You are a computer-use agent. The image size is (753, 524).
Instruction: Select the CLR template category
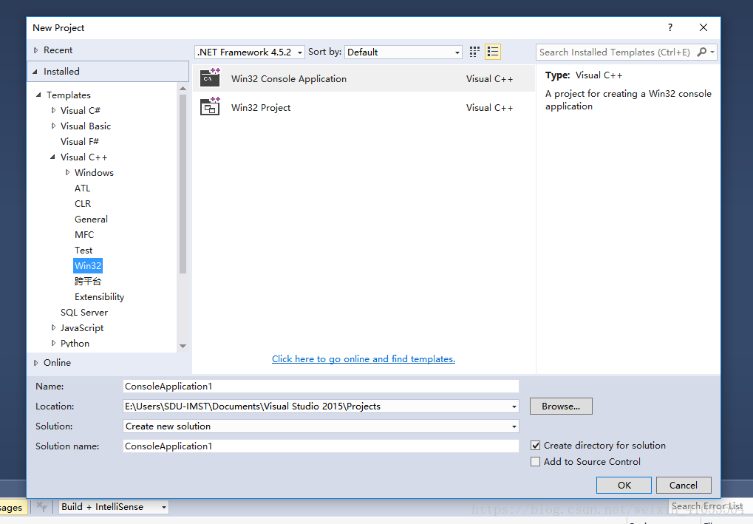click(x=83, y=204)
